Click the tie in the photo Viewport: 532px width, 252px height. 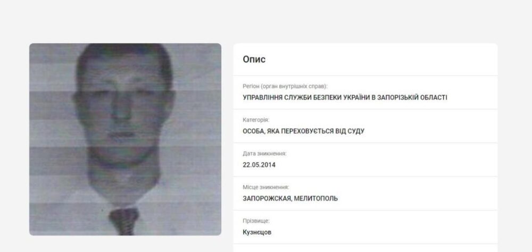tap(124, 221)
